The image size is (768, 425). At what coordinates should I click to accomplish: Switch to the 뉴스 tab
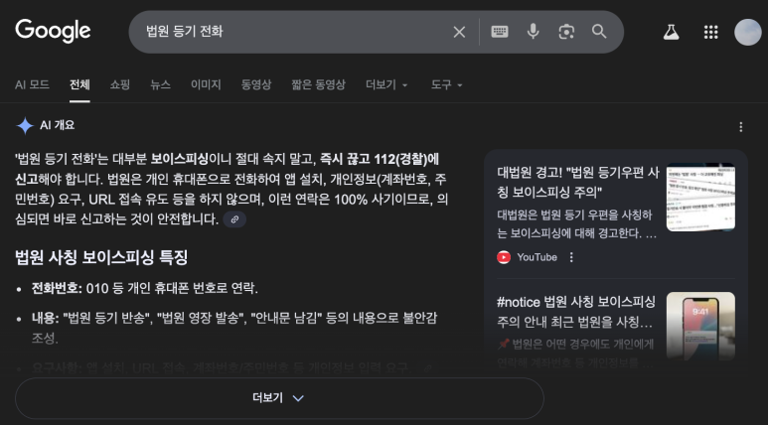160,84
